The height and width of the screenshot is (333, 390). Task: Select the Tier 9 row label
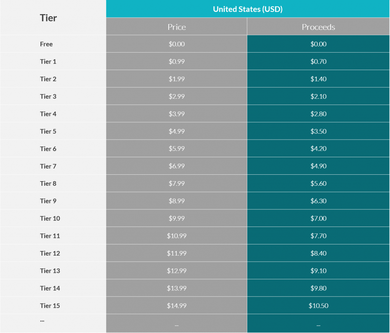48,201
